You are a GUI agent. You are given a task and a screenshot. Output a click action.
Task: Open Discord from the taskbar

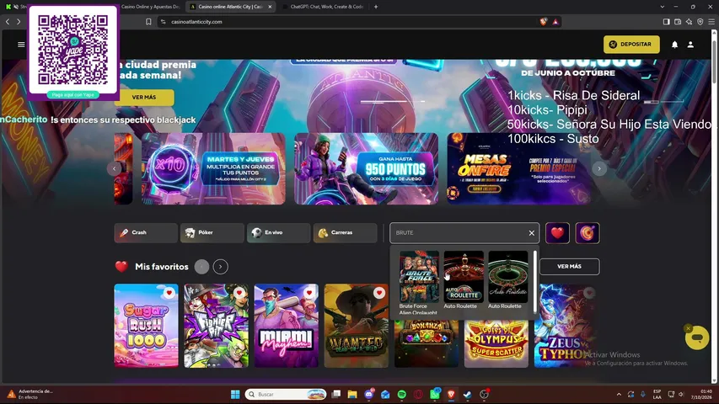[x=368, y=395]
